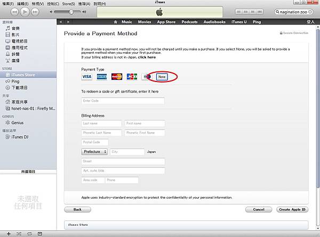Open the 檔案(F) menu
Image resolution: width=320 pixels, height=237 pixels.
tap(8, 4)
